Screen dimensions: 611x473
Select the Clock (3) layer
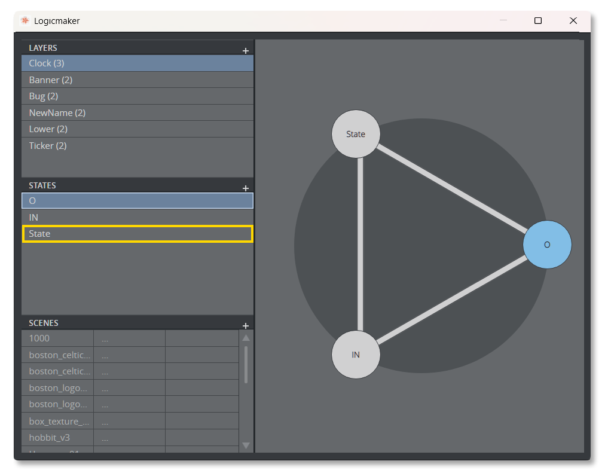(x=137, y=63)
